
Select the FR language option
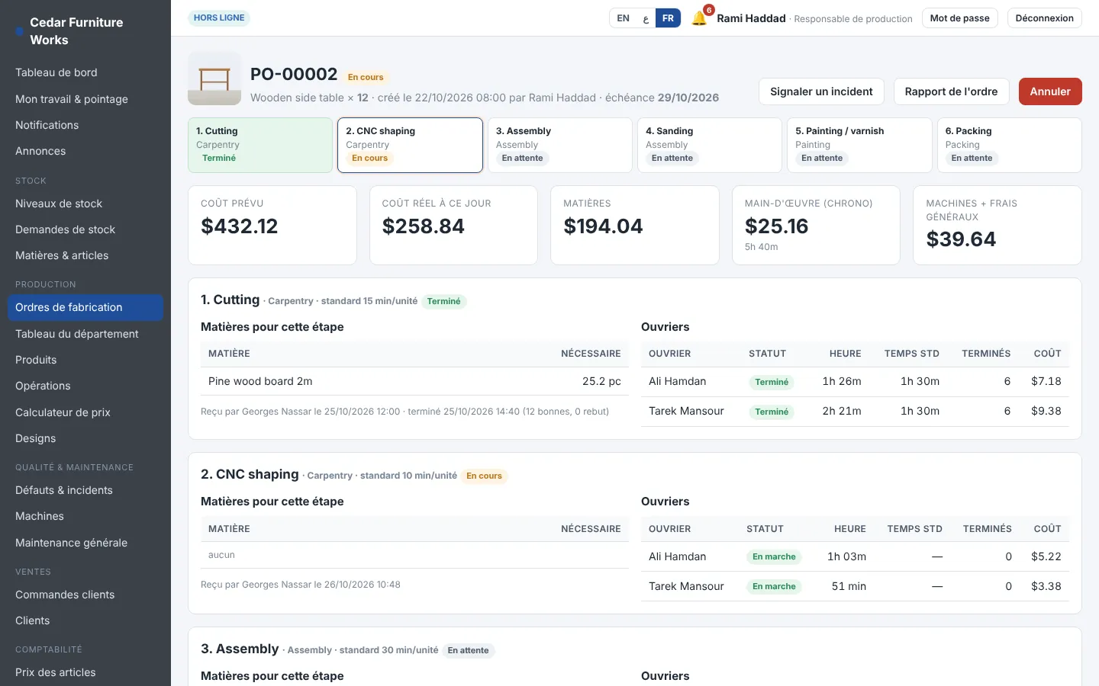tap(668, 18)
